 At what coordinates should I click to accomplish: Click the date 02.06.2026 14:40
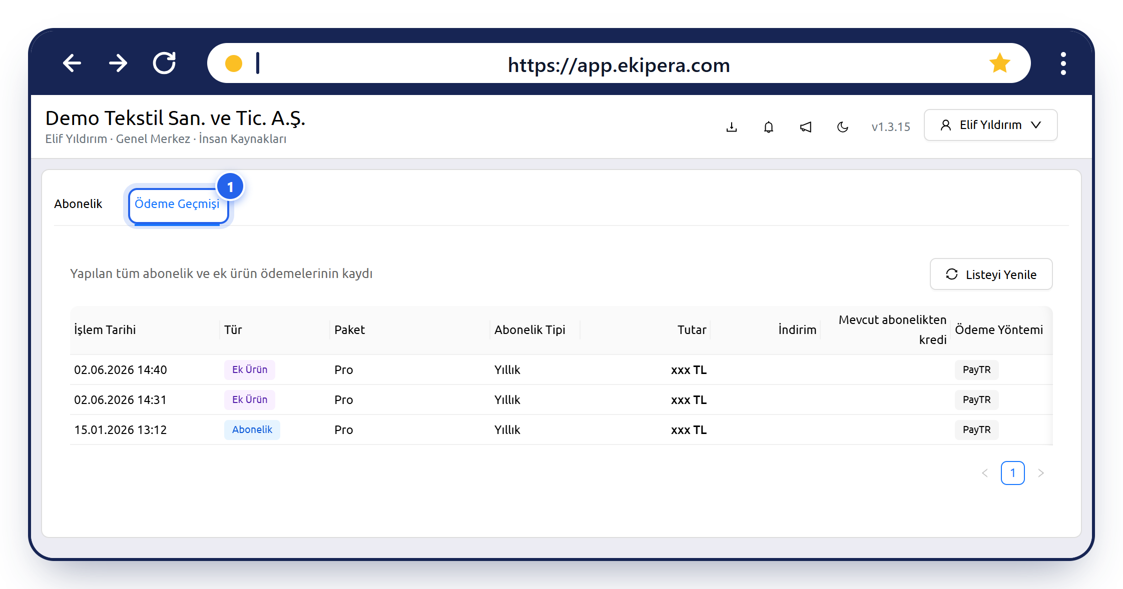[x=121, y=370]
